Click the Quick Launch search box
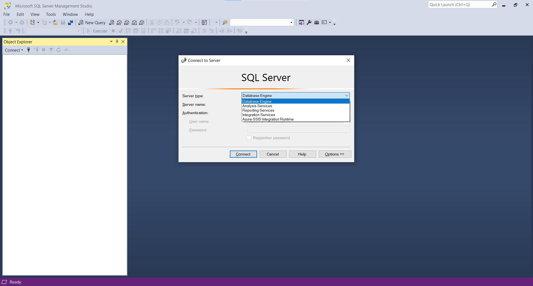Viewport: 533px width, 286px height. (459, 5)
